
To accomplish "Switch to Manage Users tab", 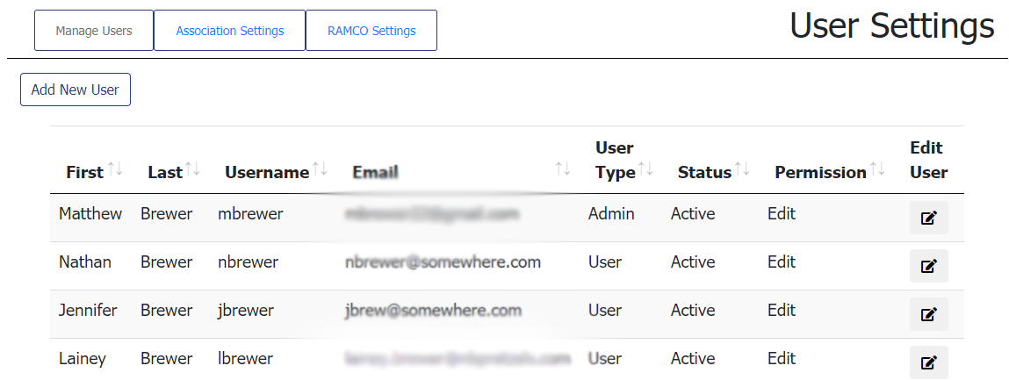I will point(94,31).
